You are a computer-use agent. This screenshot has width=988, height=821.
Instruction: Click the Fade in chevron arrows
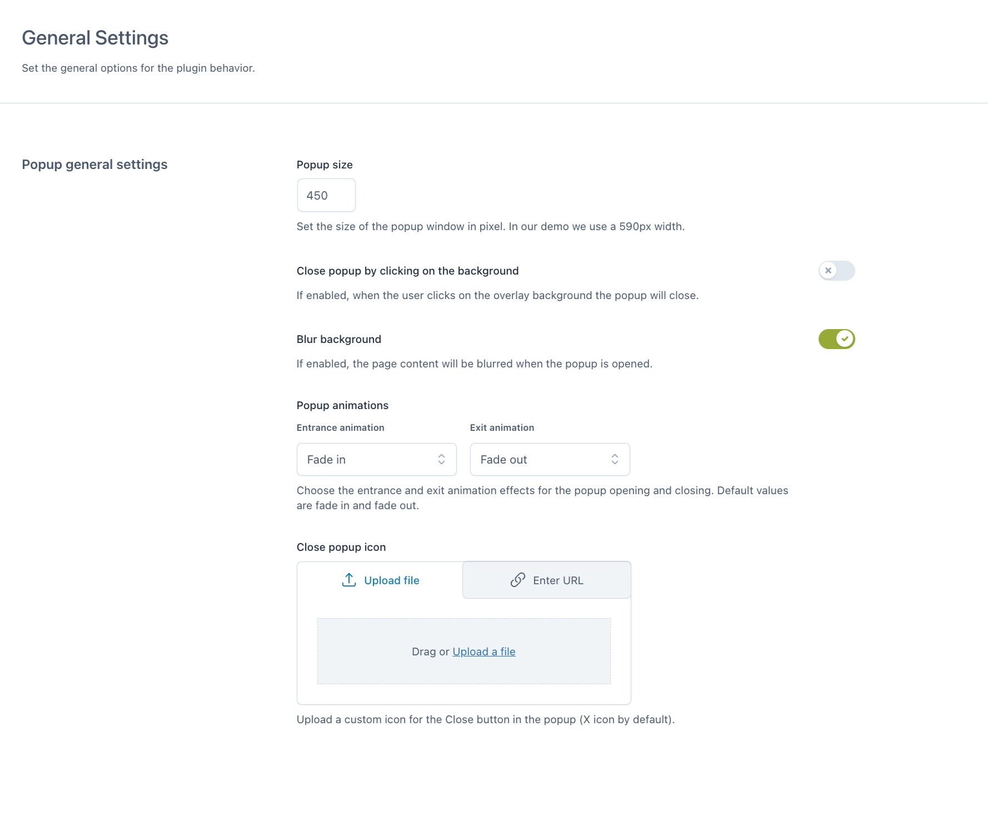coord(441,459)
